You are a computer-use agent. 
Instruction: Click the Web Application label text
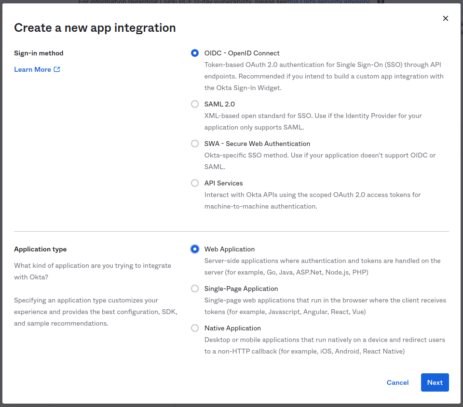pyautogui.click(x=229, y=249)
